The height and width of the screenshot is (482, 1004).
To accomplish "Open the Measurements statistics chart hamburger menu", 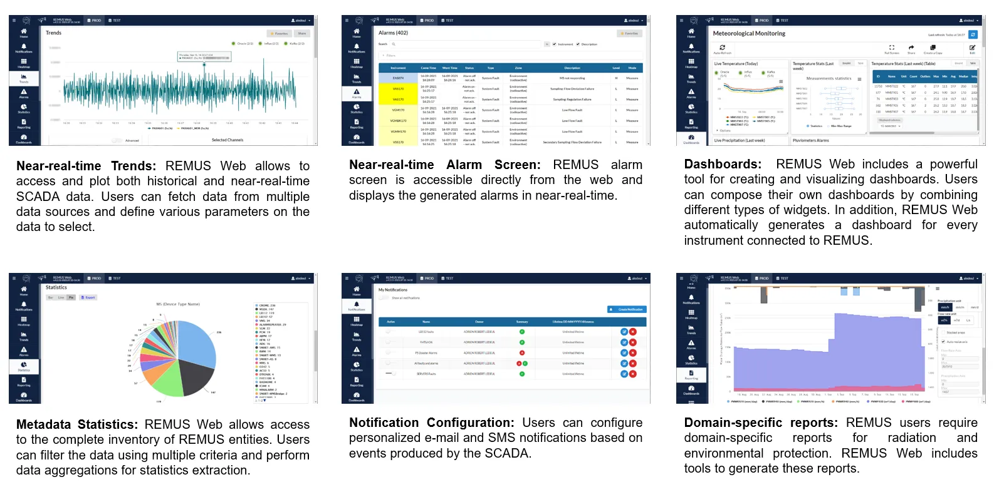I will [859, 79].
